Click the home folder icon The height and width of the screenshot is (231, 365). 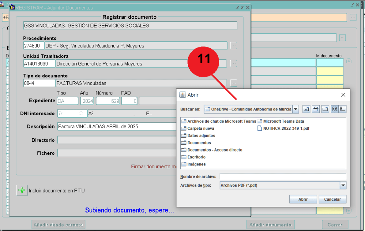[x=316, y=109]
